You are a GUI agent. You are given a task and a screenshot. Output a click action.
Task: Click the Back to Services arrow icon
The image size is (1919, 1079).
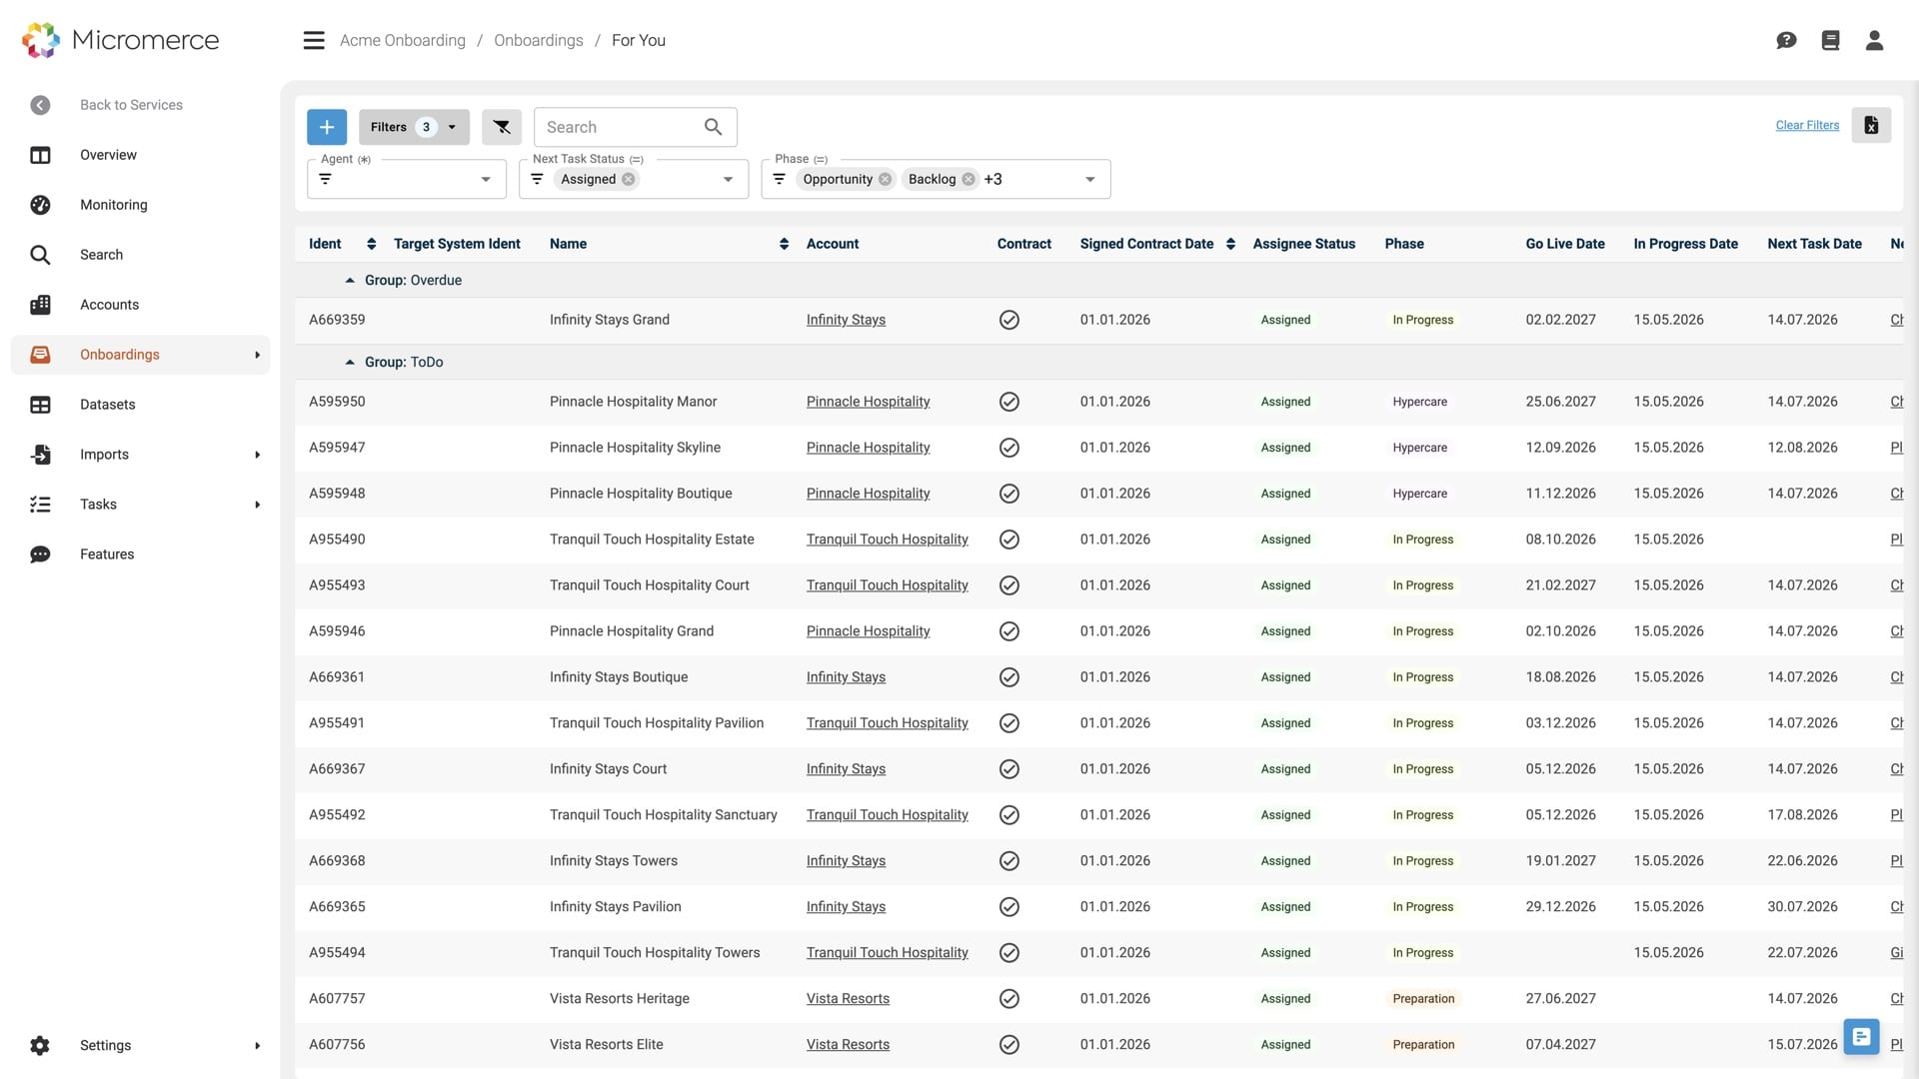click(40, 105)
